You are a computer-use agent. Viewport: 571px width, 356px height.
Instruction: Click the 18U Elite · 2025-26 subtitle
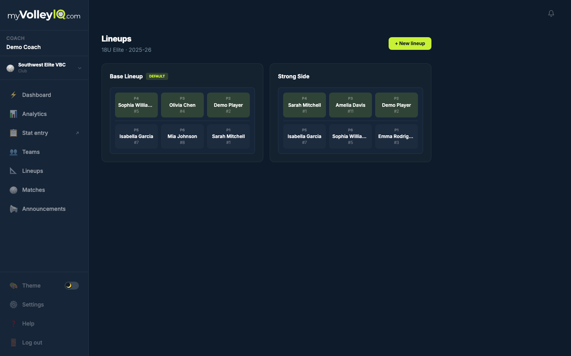click(x=126, y=50)
